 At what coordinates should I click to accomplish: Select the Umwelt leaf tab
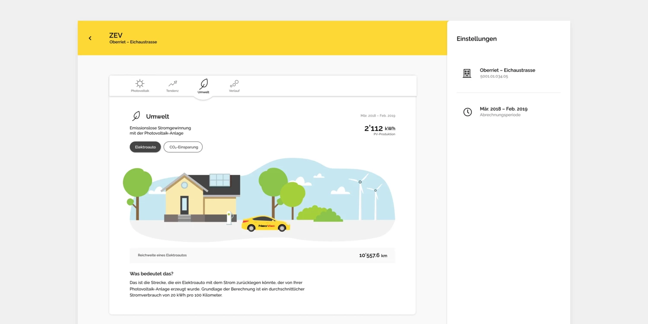[x=203, y=86]
